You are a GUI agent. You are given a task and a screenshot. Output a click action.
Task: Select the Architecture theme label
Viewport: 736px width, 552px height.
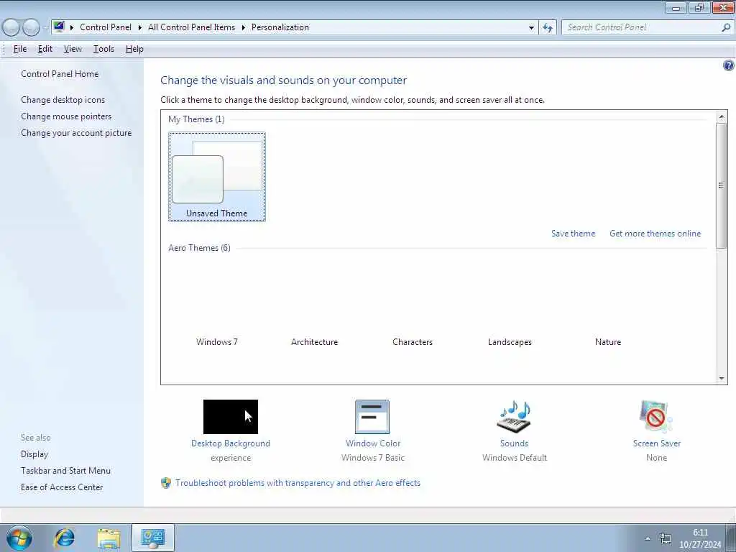[315, 342]
